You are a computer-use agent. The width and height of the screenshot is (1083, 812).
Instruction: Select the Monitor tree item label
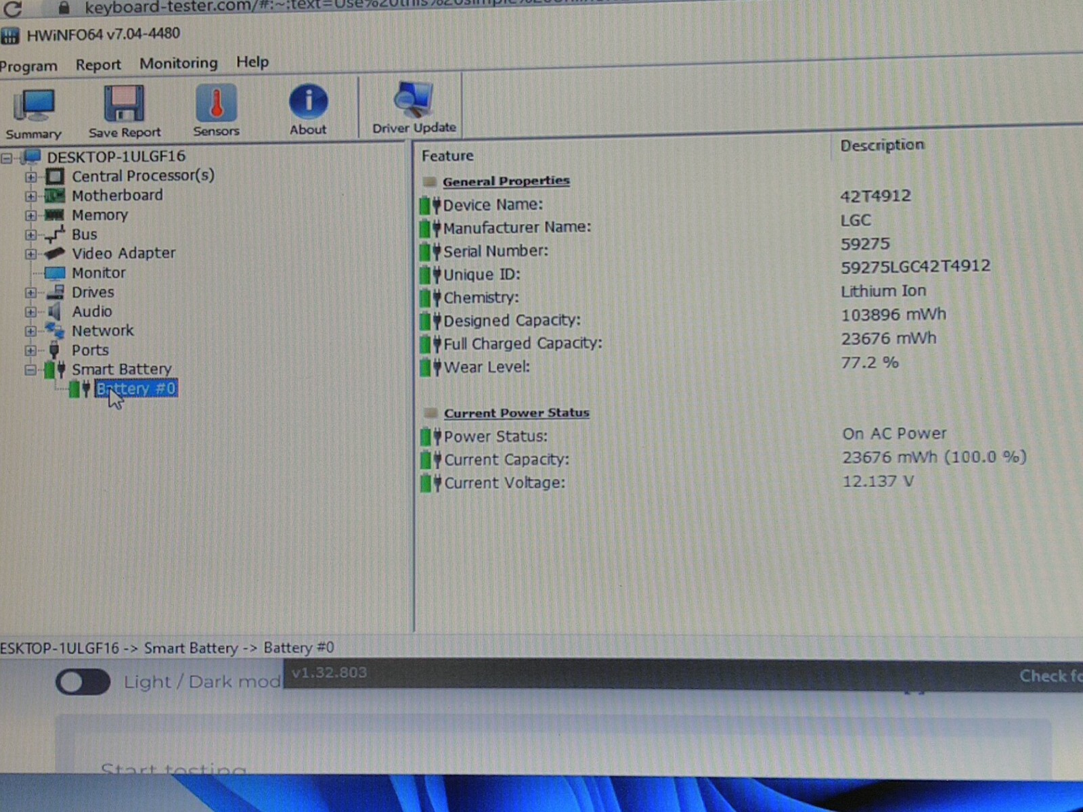pyautogui.click(x=99, y=273)
